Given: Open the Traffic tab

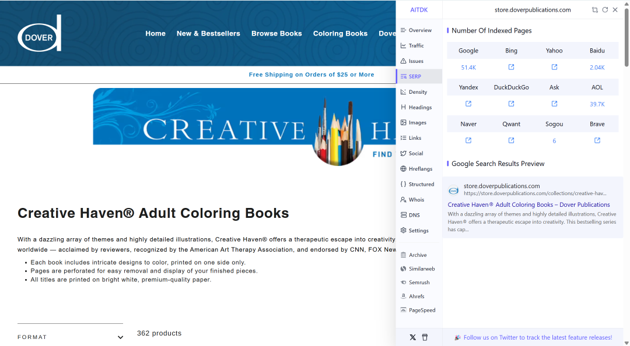Looking at the screenshot, I should pos(419,45).
